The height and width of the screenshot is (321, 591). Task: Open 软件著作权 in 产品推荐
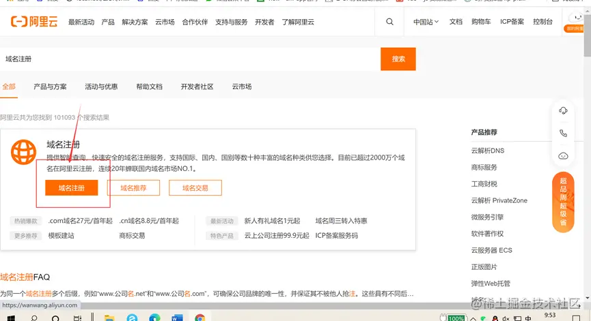487,233
